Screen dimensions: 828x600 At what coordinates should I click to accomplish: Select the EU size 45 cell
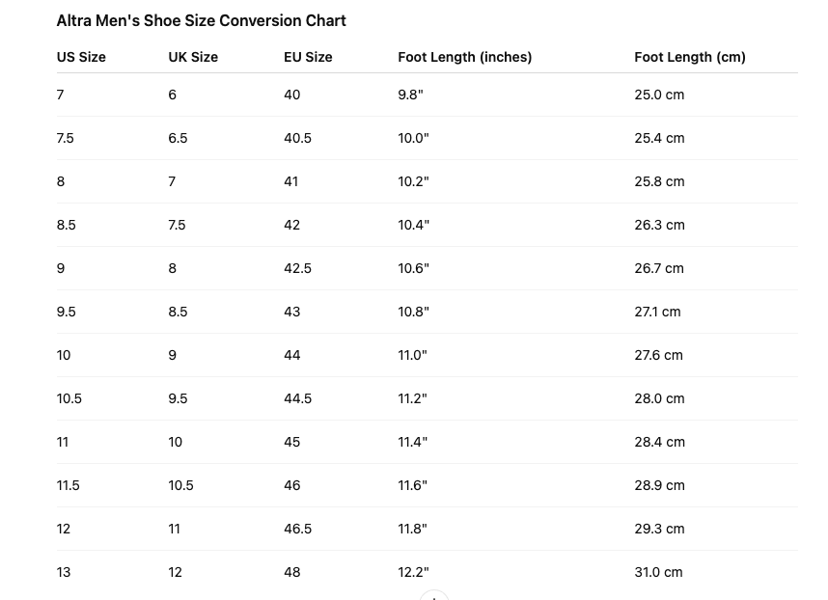click(291, 442)
